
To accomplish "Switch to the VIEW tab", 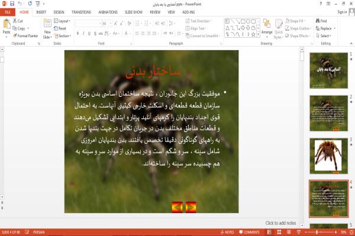I will click(171, 12).
